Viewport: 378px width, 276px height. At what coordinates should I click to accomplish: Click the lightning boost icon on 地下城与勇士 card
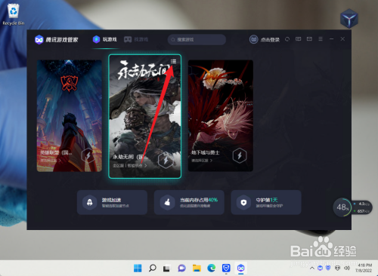[240, 155]
